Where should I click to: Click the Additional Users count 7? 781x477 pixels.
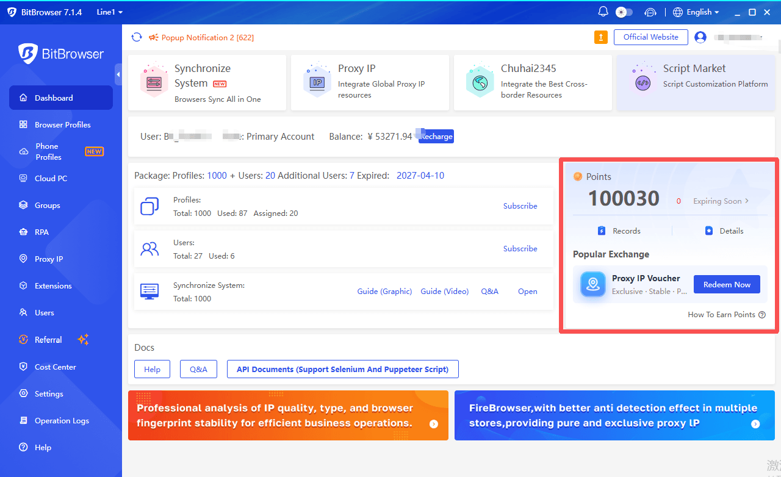point(352,176)
